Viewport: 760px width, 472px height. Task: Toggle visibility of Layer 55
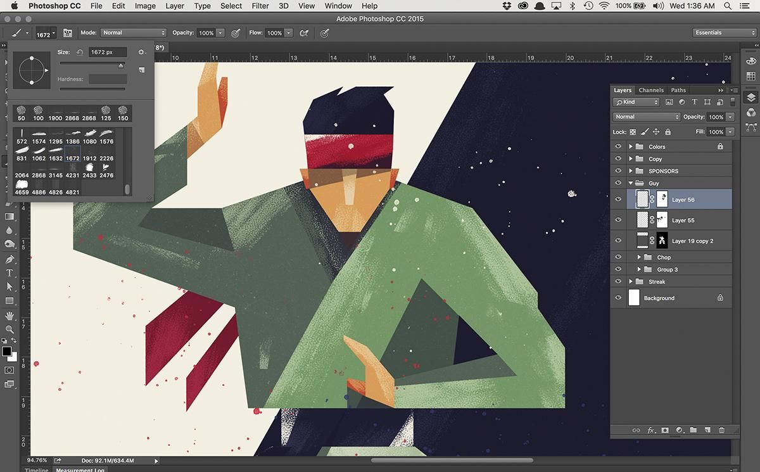tap(619, 220)
